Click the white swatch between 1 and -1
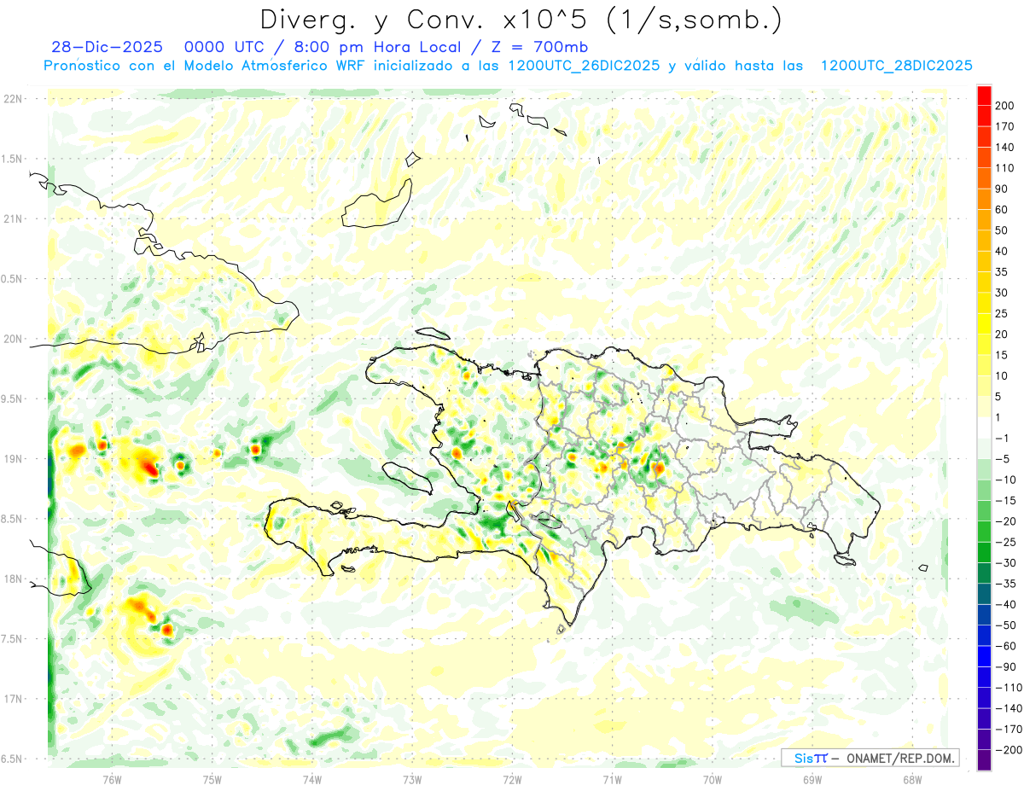 pyautogui.click(x=984, y=428)
